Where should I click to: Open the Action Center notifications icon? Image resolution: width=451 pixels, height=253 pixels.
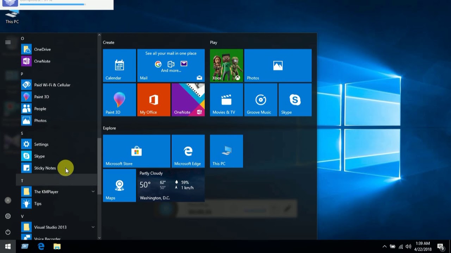pos(440,247)
